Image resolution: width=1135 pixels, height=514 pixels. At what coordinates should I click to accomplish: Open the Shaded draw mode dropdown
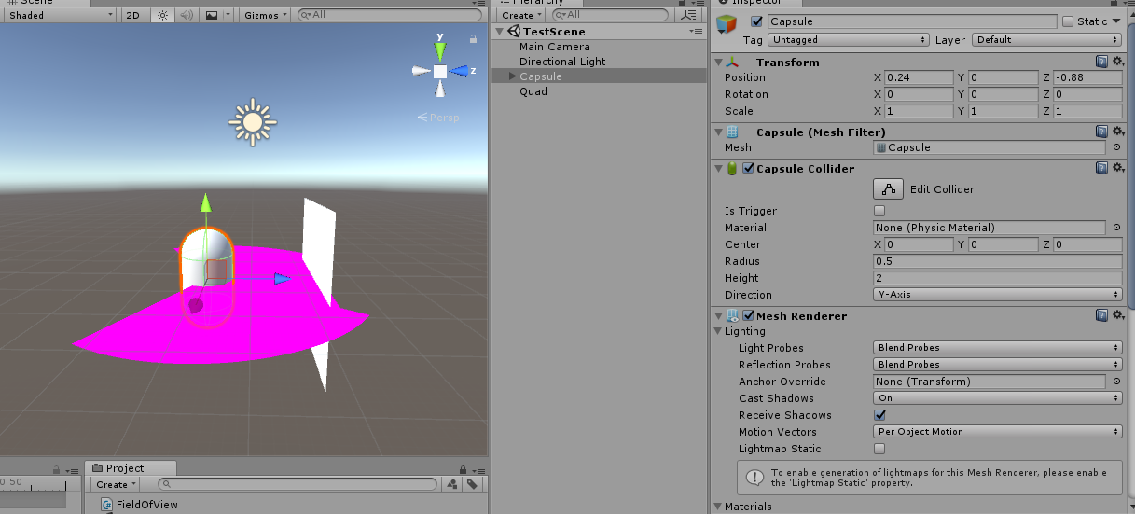point(59,15)
